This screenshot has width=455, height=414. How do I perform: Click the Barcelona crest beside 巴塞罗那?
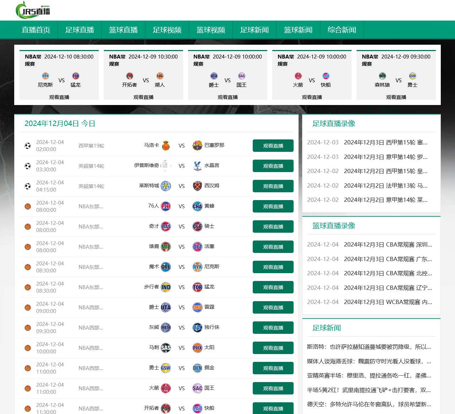click(197, 145)
